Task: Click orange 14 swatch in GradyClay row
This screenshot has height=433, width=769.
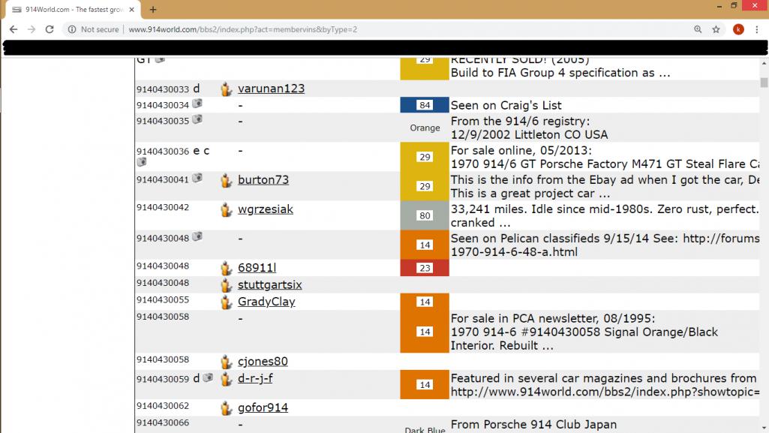Action: pyautogui.click(x=425, y=302)
